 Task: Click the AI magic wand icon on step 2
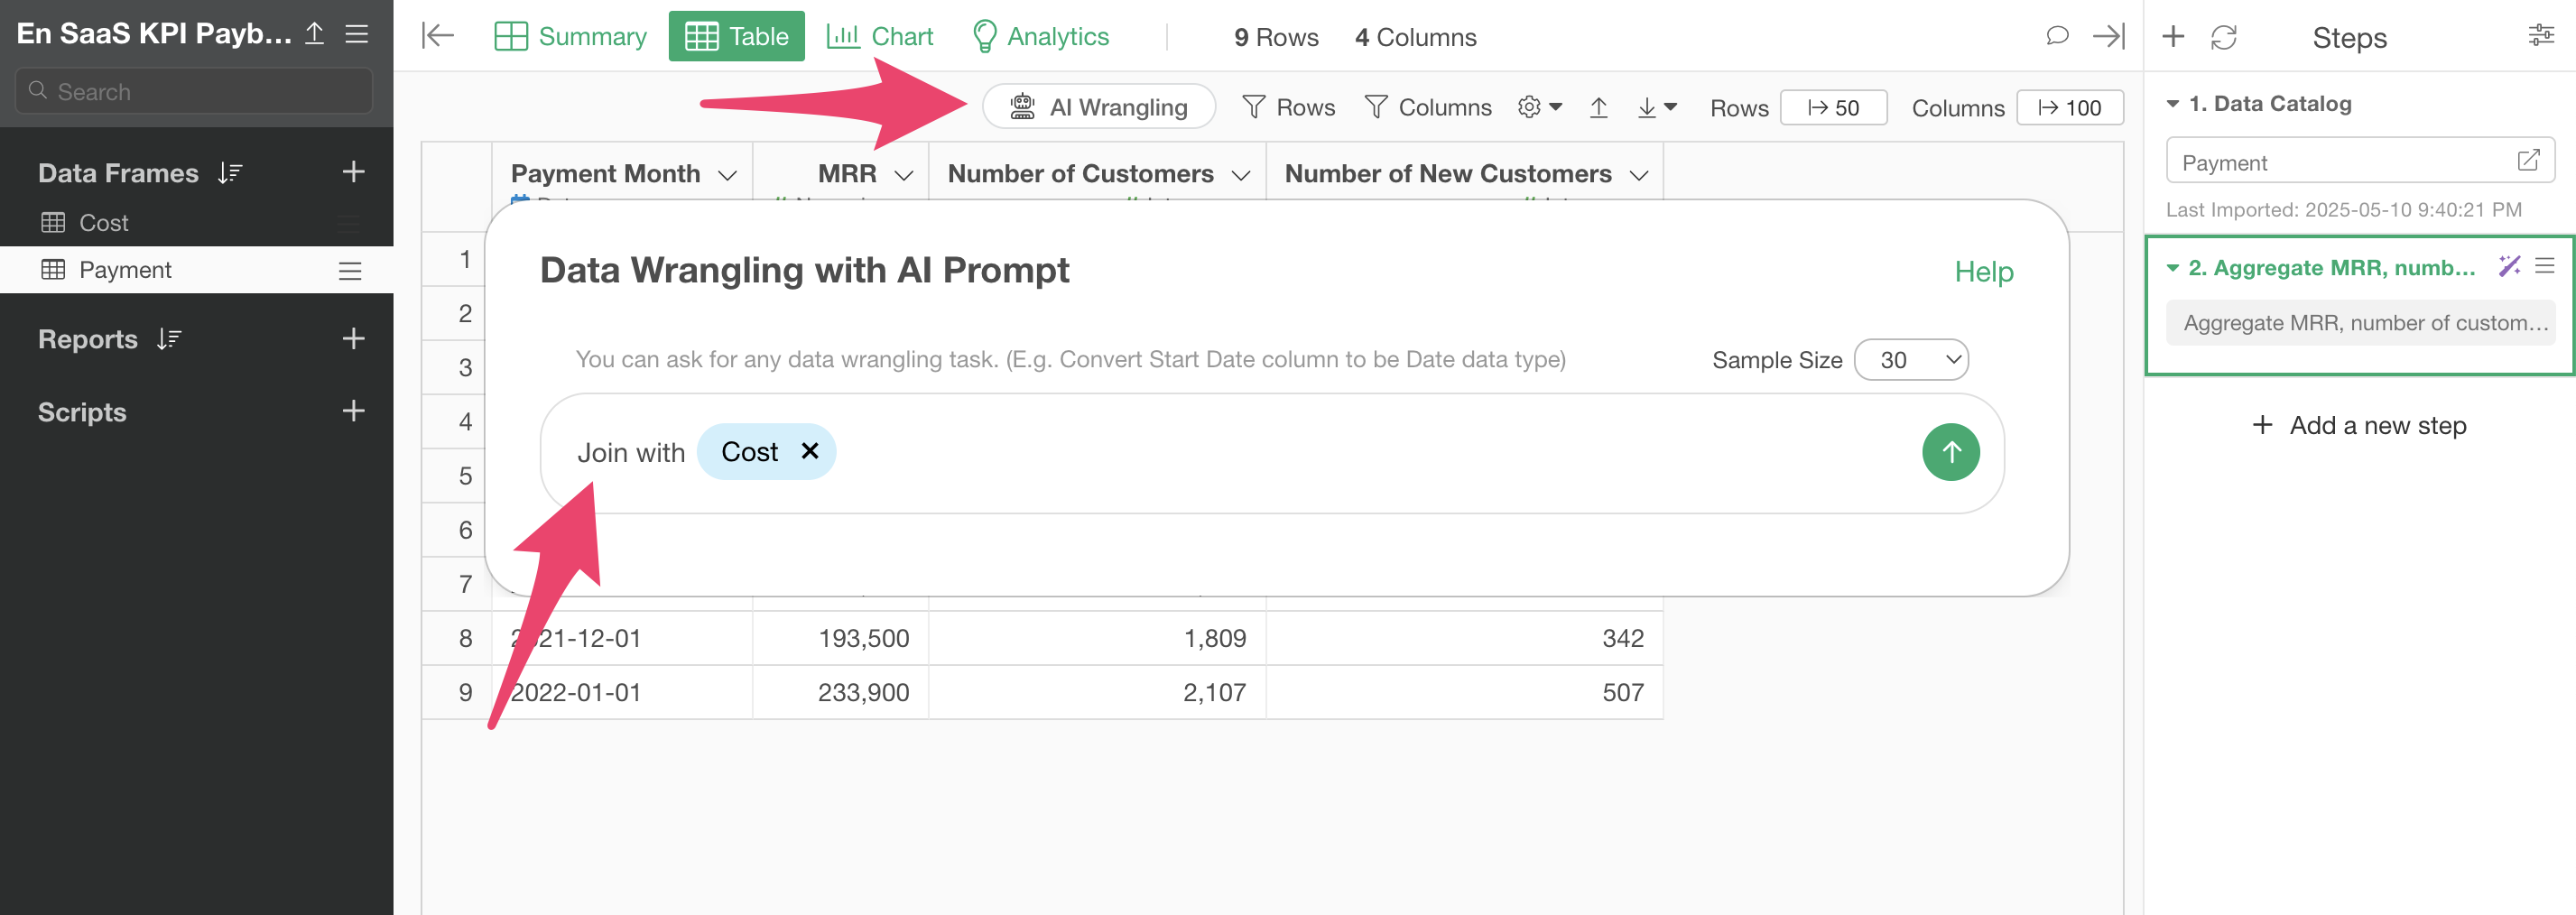(2509, 265)
